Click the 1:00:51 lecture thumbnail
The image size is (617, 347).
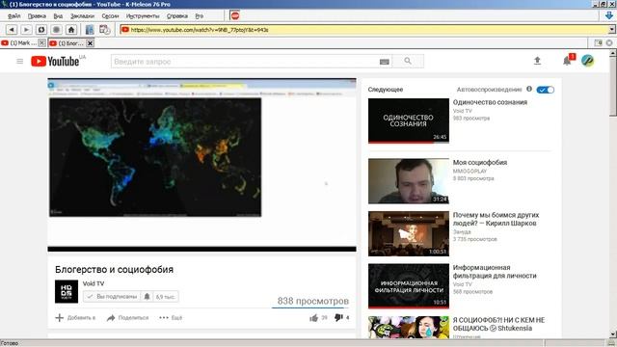(409, 233)
